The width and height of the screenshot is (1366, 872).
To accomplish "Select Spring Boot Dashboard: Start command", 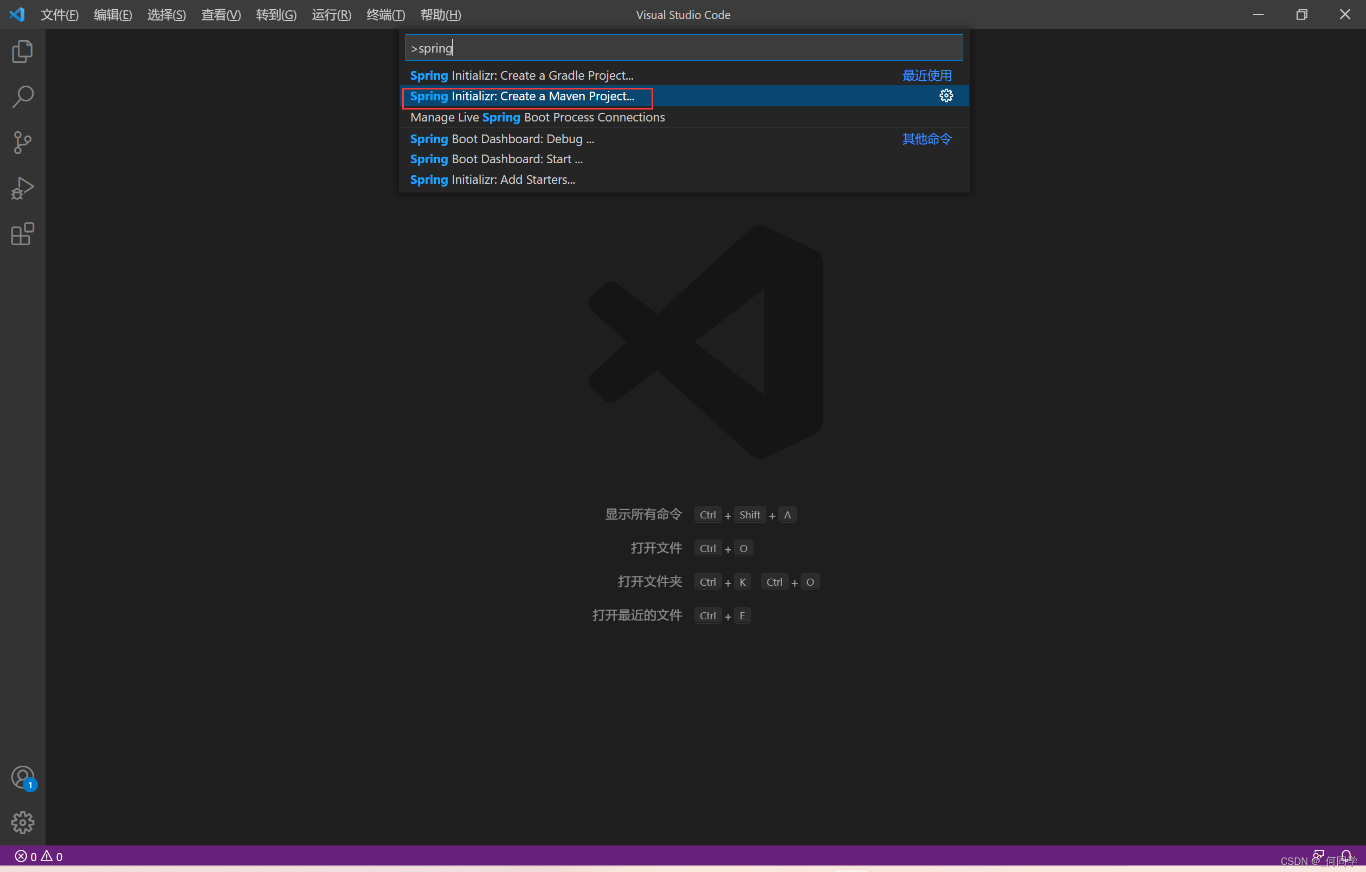I will click(496, 159).
